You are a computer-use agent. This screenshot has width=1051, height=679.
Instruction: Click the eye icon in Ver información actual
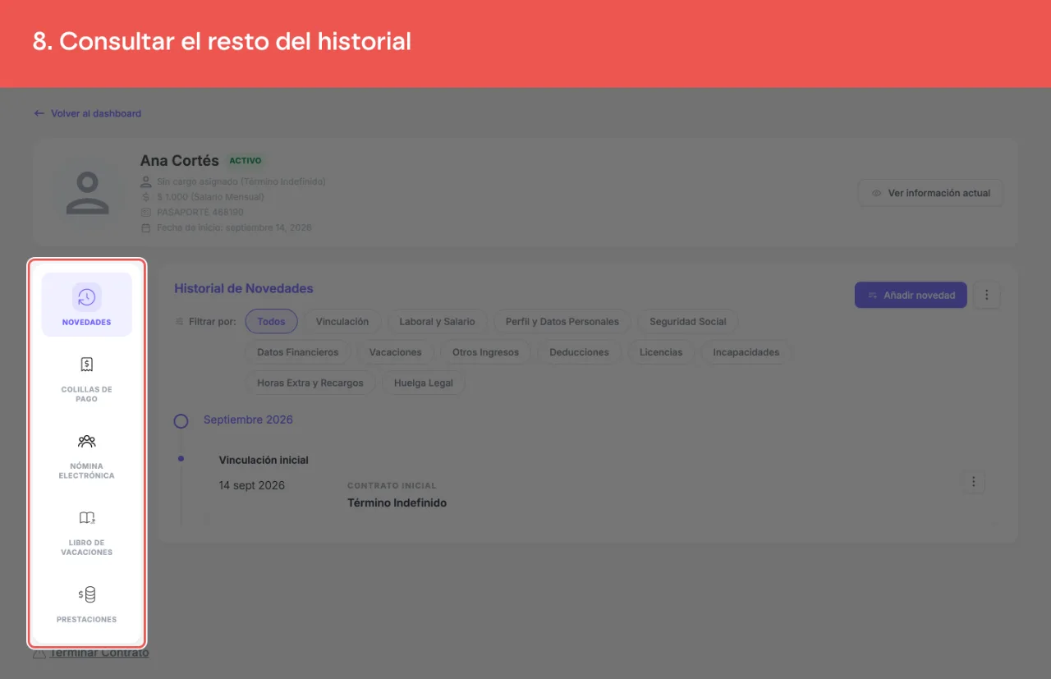click(x=876, y=193)
